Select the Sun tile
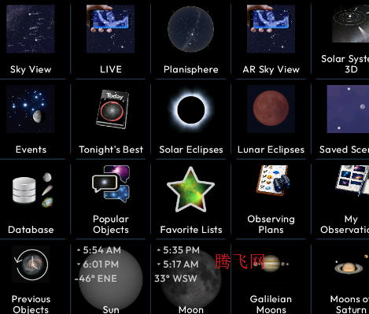The width and height of the screenshot is (369, 314). coord(111,277)
